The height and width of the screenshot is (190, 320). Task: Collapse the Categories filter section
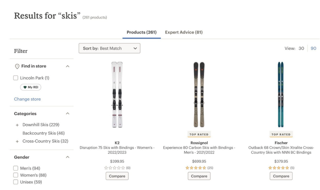(67, 113)
